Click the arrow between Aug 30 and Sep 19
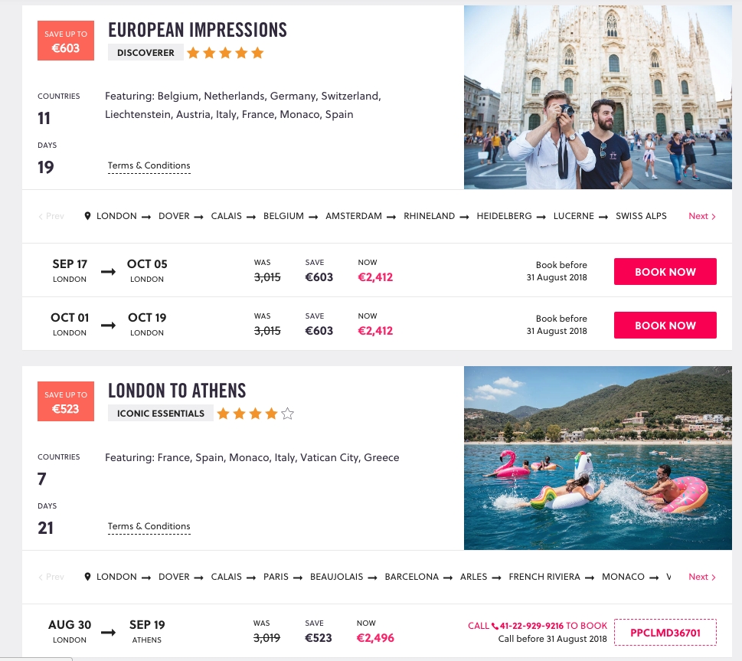742x661 pixels. click(108, 632)
